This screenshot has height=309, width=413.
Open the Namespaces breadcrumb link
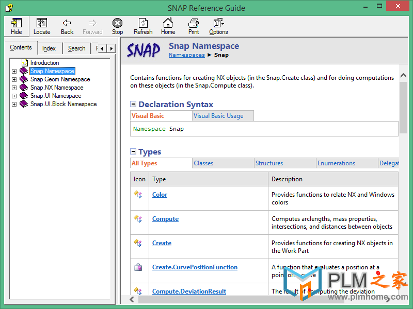[x=187, y=55]
